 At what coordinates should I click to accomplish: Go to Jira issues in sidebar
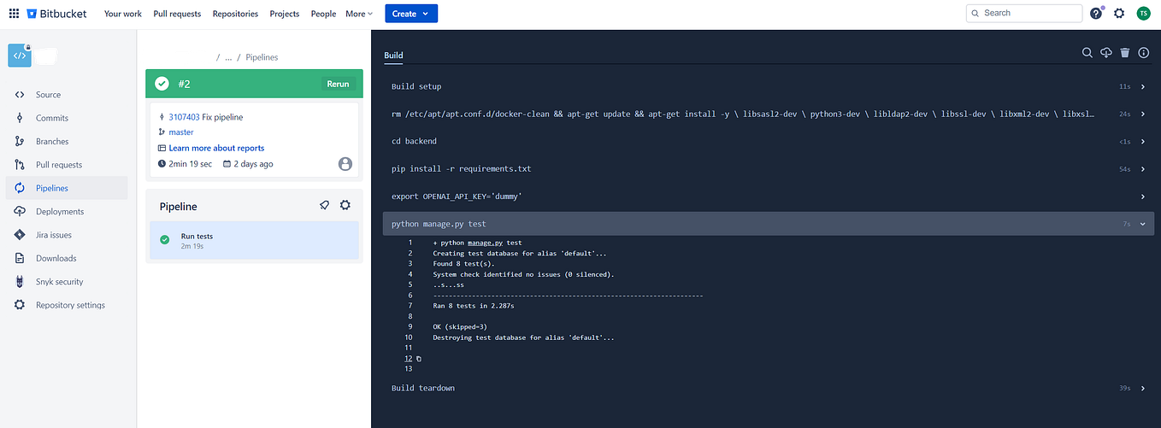[x=54, y=235]
